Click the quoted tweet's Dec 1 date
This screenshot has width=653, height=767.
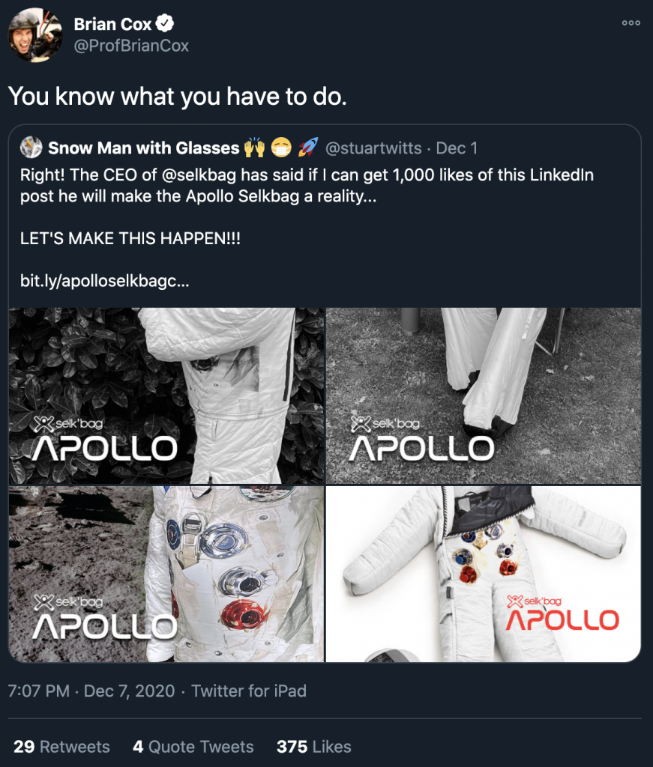click(457, 148)
